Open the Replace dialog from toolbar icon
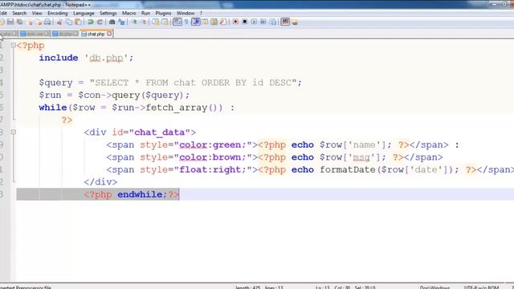Screen dimensions: 514x289 (x=121, y=22)
